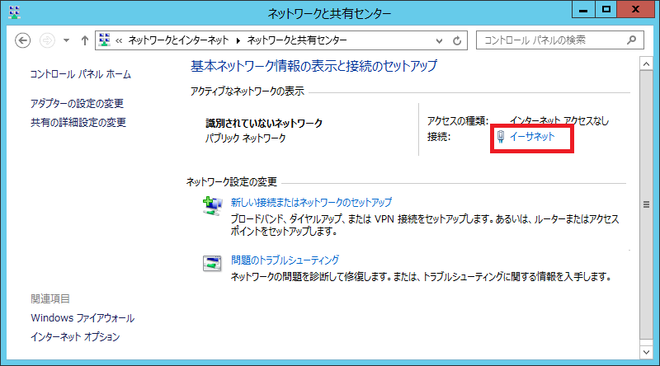The image size is (660, 366).
Task: Open the Windows ファイアウォール link
Action: (82, 318)
